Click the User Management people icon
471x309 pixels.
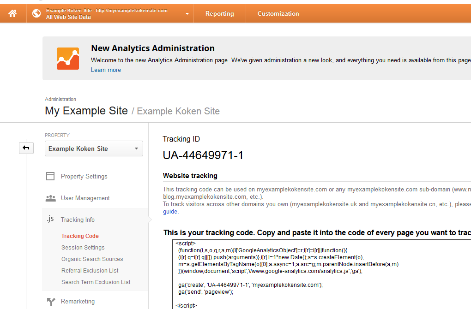[x=50, y=198]
